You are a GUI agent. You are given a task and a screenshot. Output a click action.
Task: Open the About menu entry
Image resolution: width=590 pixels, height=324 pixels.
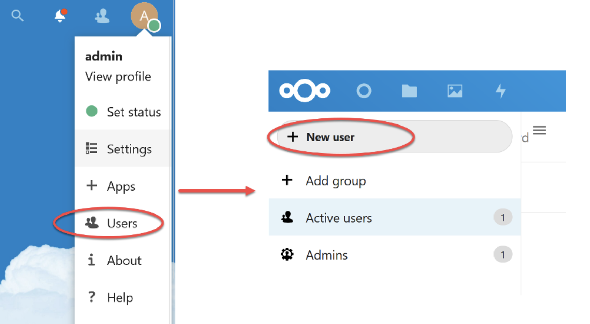coord(123,260)
